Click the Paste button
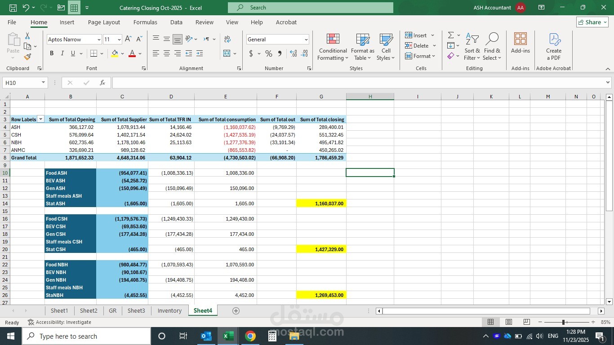This screenshot has width=614, height=345. tap(13, 45)
